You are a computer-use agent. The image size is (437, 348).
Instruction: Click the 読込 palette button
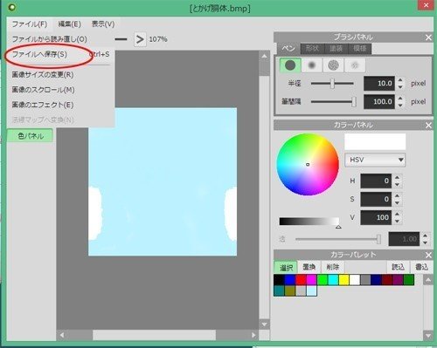[398, 267]
